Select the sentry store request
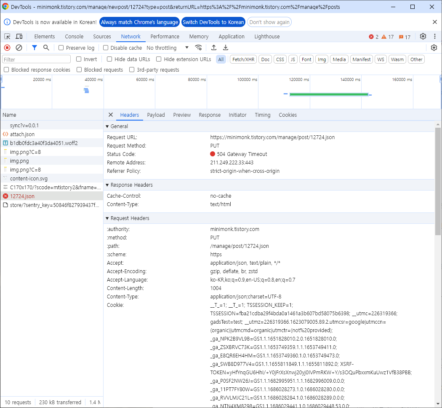The width and height of the screenshot is (442, 408). pyautogui.click(x=52, y=205)
